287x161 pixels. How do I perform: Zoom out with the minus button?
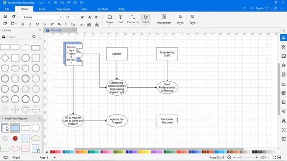[234, 157]
